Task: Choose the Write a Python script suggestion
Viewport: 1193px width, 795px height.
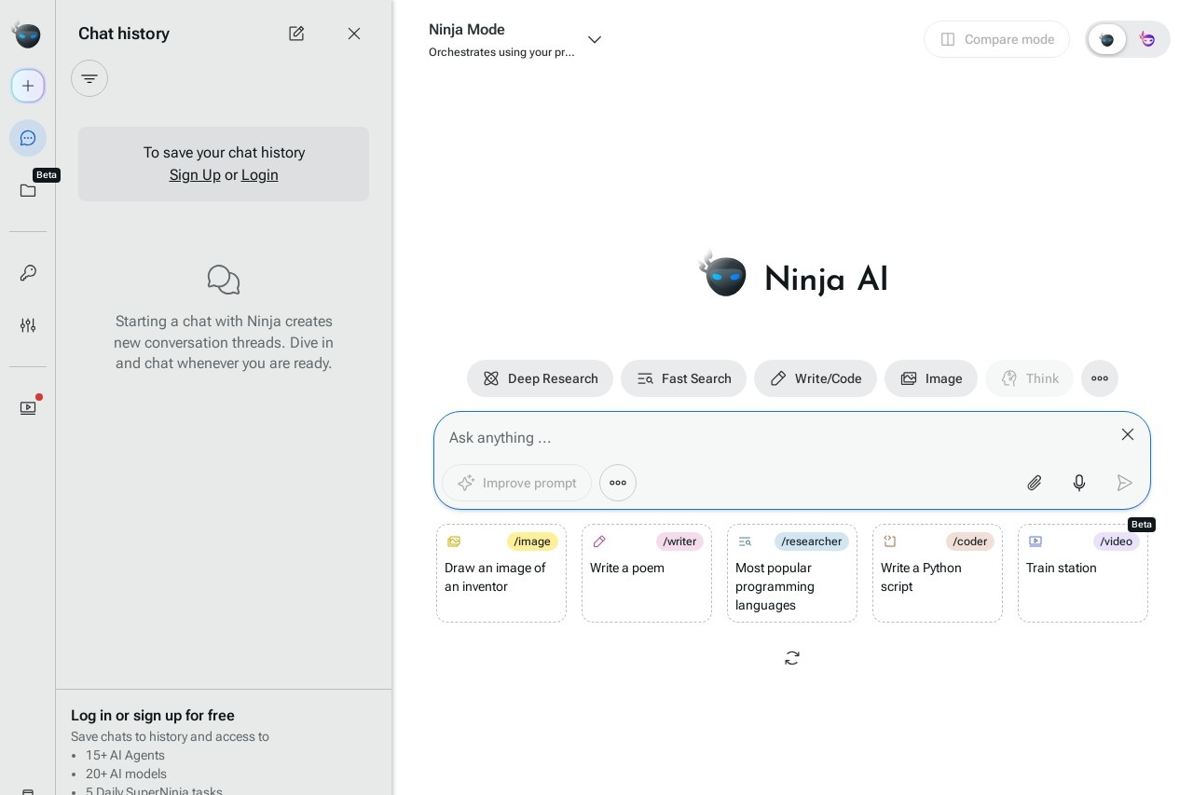Action: pos(938,573)
